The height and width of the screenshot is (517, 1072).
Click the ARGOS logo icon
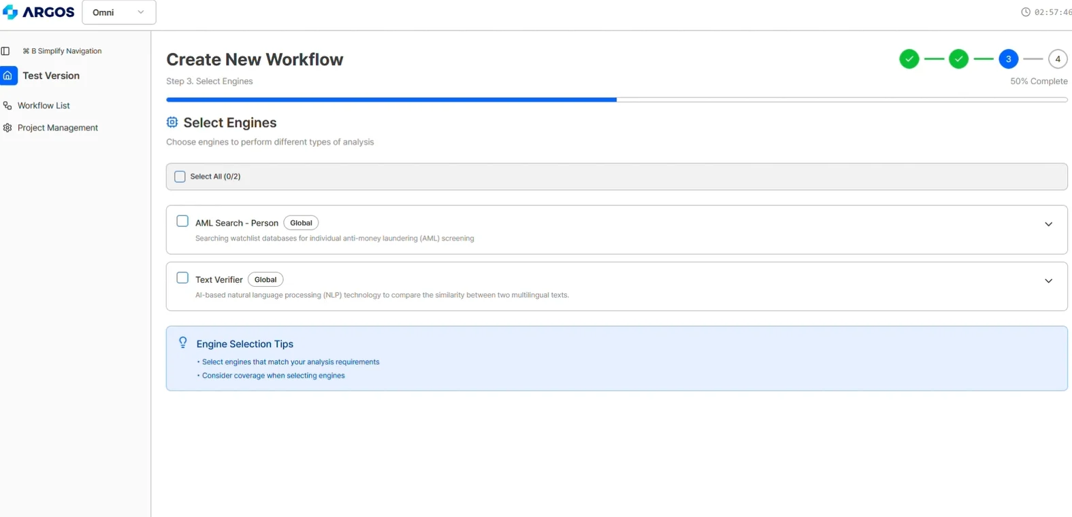click(x=10, y=12)
